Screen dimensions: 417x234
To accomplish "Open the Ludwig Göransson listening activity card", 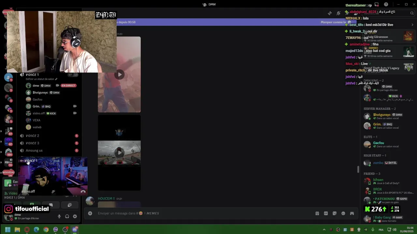I will (389, 37).
